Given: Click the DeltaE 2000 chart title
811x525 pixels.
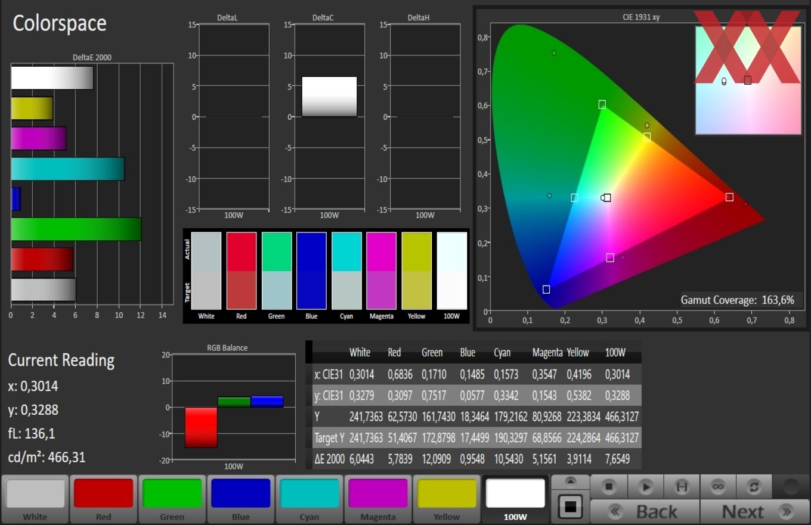Looking at the screenshot, I should point(92,58).
